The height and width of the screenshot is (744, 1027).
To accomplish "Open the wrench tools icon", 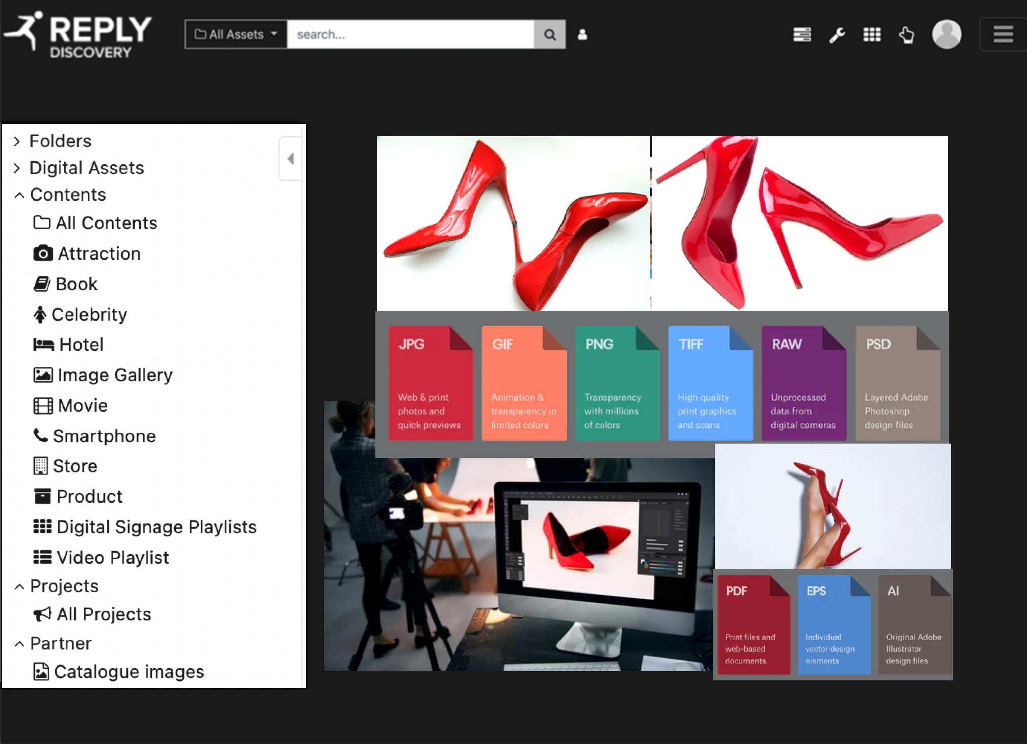I will tap(837, 35).
